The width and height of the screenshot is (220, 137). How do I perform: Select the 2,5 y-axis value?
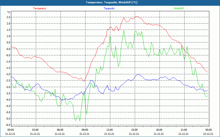(8, 17)
